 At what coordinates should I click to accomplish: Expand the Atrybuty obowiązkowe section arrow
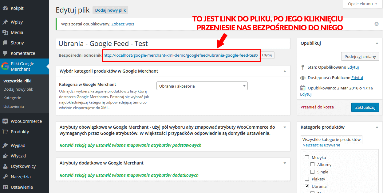[285, 127]
